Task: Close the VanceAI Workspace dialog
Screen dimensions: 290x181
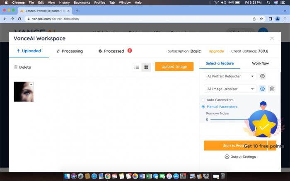Action: 272,39
